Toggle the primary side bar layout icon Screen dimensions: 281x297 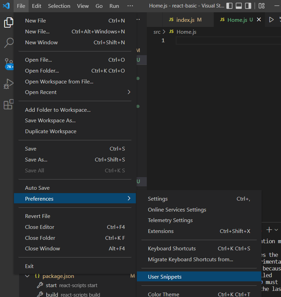tap(229, 6)
